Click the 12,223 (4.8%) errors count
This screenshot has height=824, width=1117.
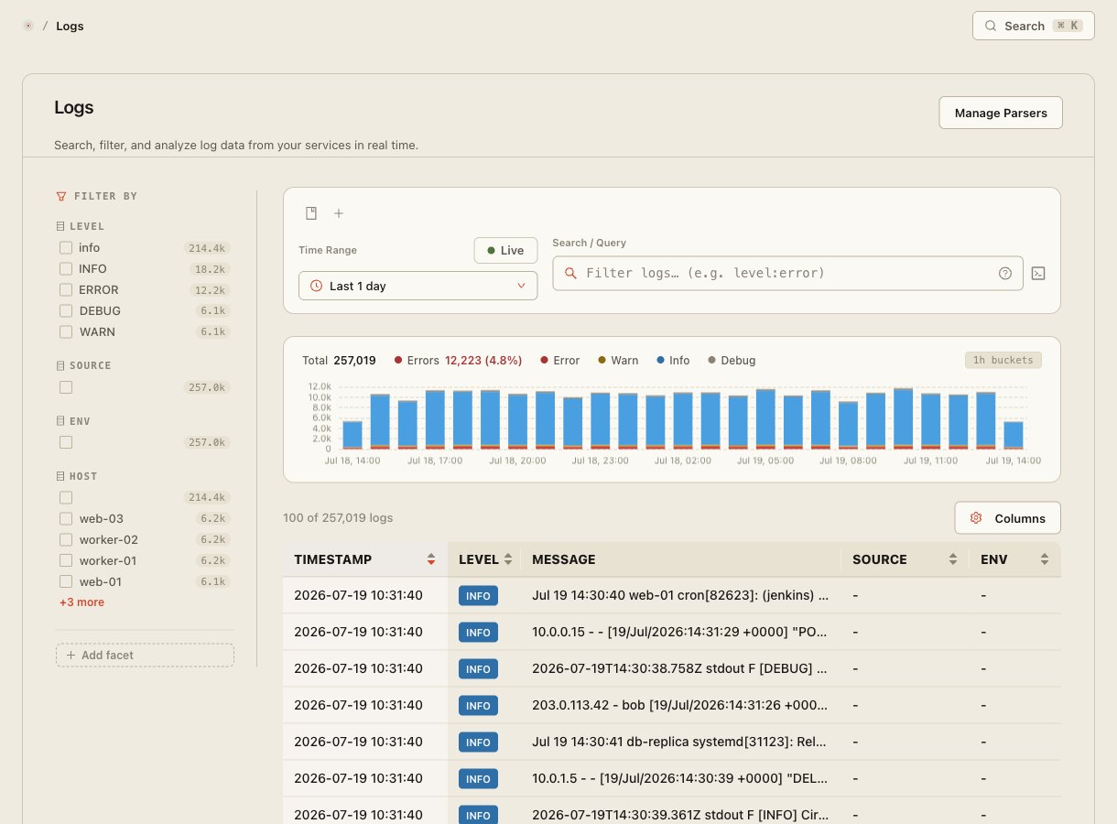pos(483,360)
